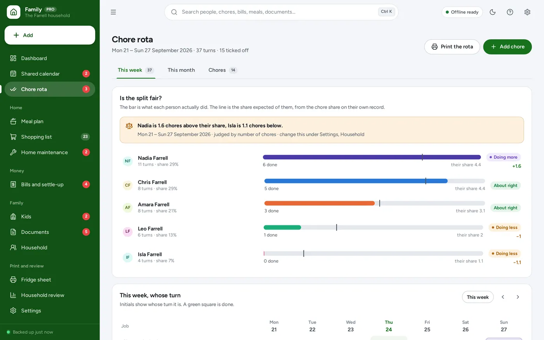Open Settings from the sidebar
The image size is (544, 340).
[x=50, y=311]
